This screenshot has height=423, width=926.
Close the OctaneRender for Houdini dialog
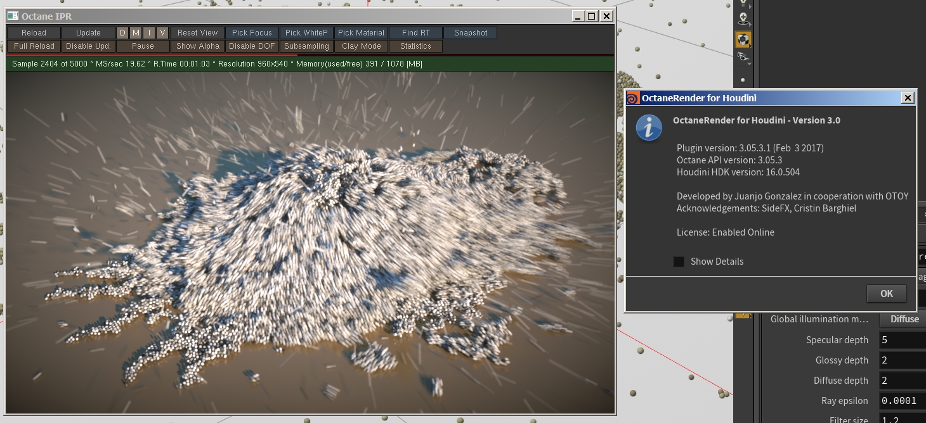[x=908, y=98]
